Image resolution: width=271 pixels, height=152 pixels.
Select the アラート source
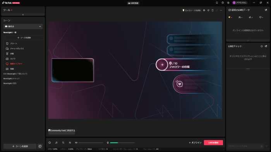coord(14,44)
